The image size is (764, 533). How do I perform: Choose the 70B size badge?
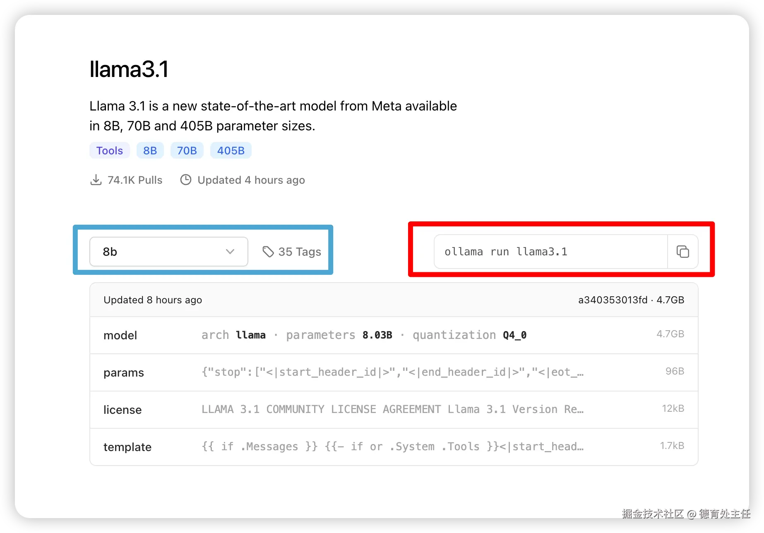coord(187,151)
